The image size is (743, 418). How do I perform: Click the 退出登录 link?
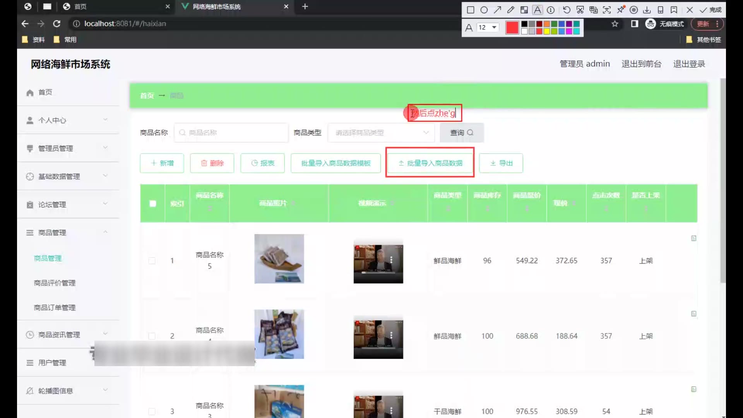click(689, 64)
